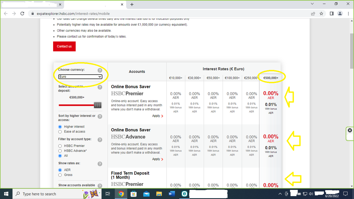Bookmark this page with star icon
This screenshot has height=199, width=354.
tap(321, 14)
